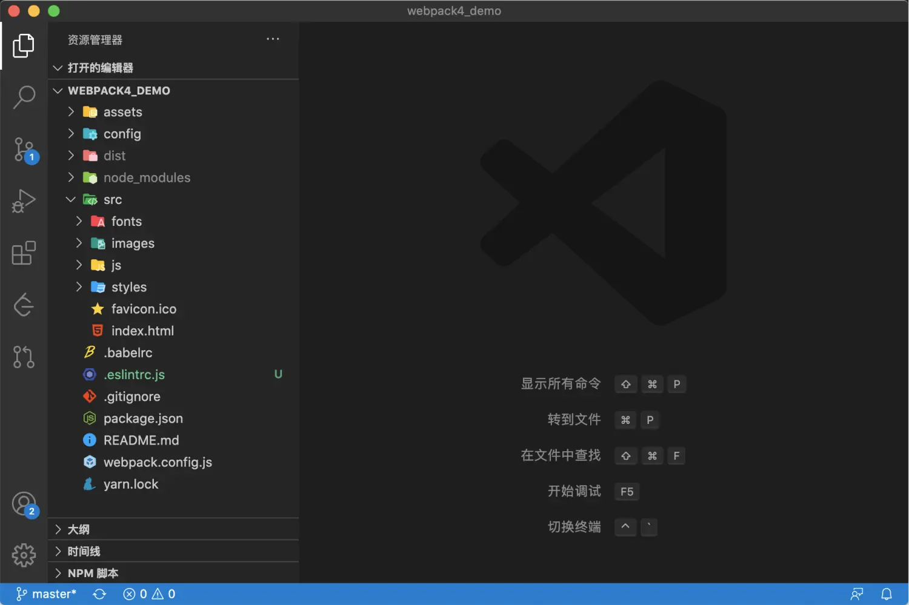Expand the images folder chevron
The height and width of the screenshot is (605, 909).
point(79,243)
